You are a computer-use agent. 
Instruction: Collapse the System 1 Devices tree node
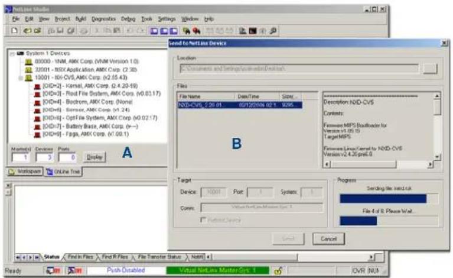[x=12, y=54]
